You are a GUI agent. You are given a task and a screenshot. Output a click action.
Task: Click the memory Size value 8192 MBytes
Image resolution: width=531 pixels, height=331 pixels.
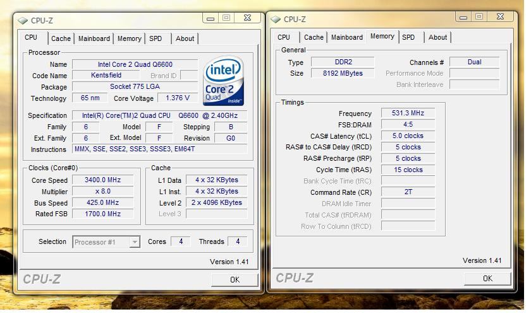[343, 73]
